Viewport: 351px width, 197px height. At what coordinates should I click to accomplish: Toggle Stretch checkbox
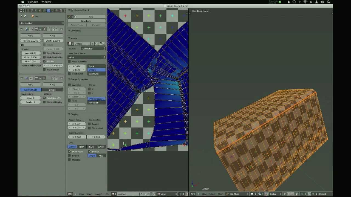point(89,151)
